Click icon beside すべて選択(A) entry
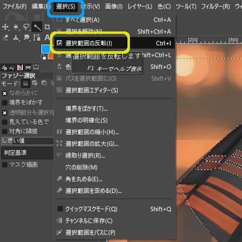This screenshot has height=242, width=242. coord(59,20)
